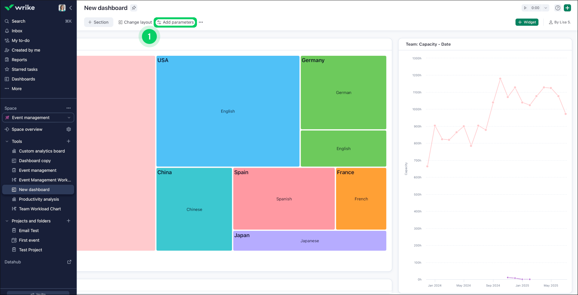This screenshot has height=295, width=578.
Task: Open the Space options ellipsis menu
Action: click(x=68, y=108)
